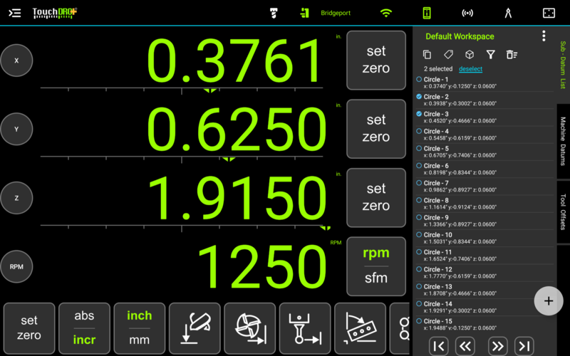
Task: Delete selected points trash icon
Action: (x=512, y=55)
